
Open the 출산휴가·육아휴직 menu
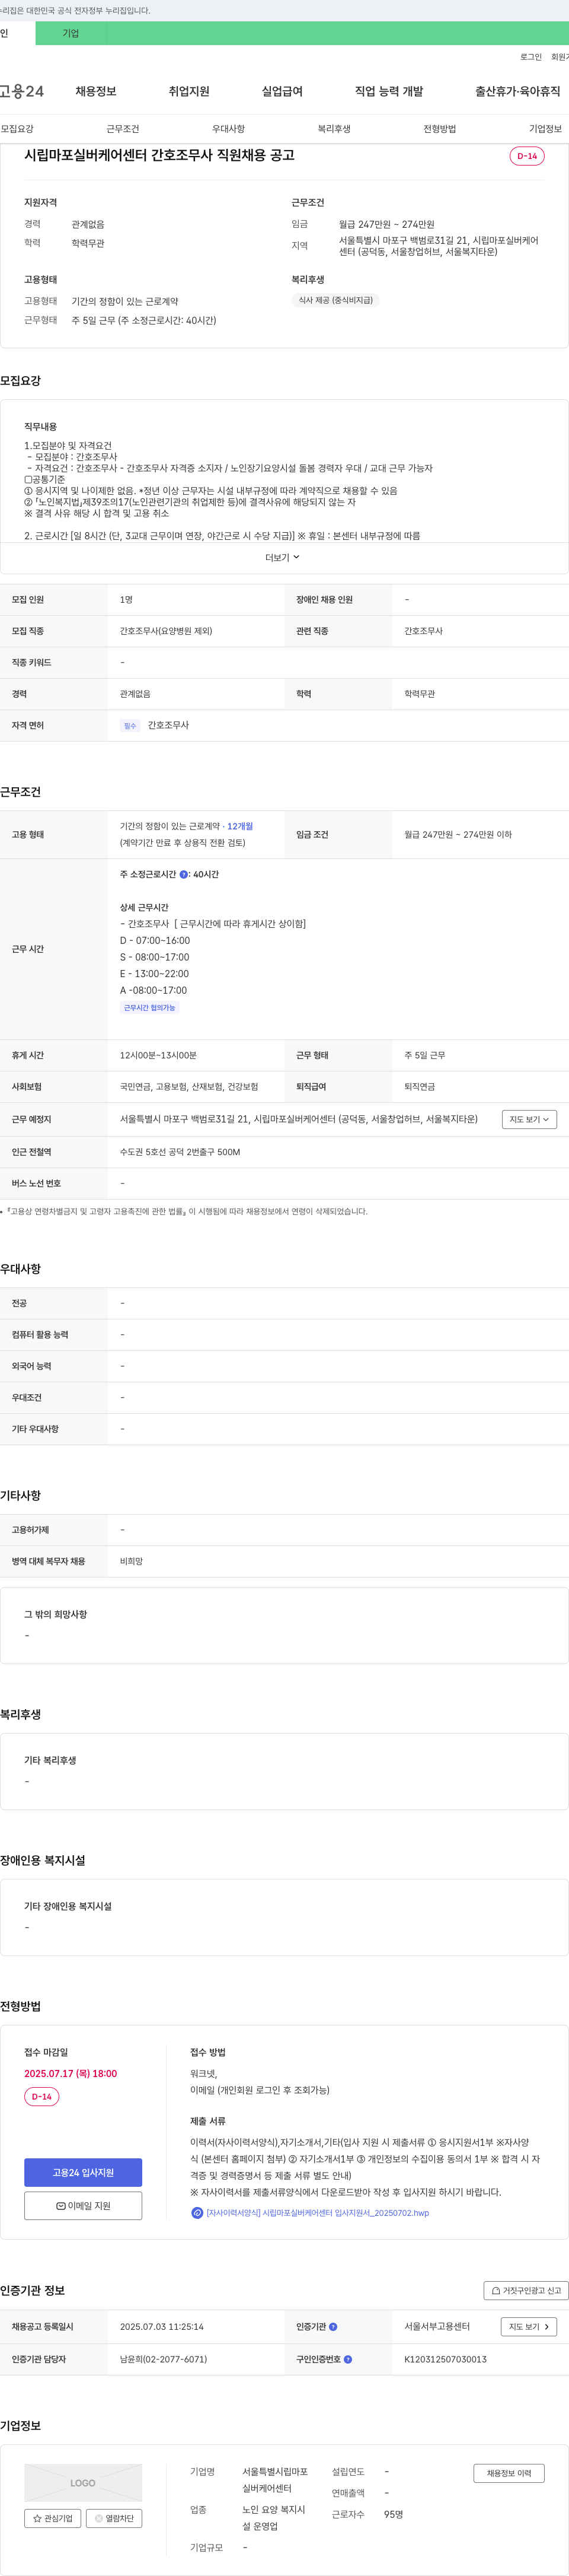(x=517, y=91)
